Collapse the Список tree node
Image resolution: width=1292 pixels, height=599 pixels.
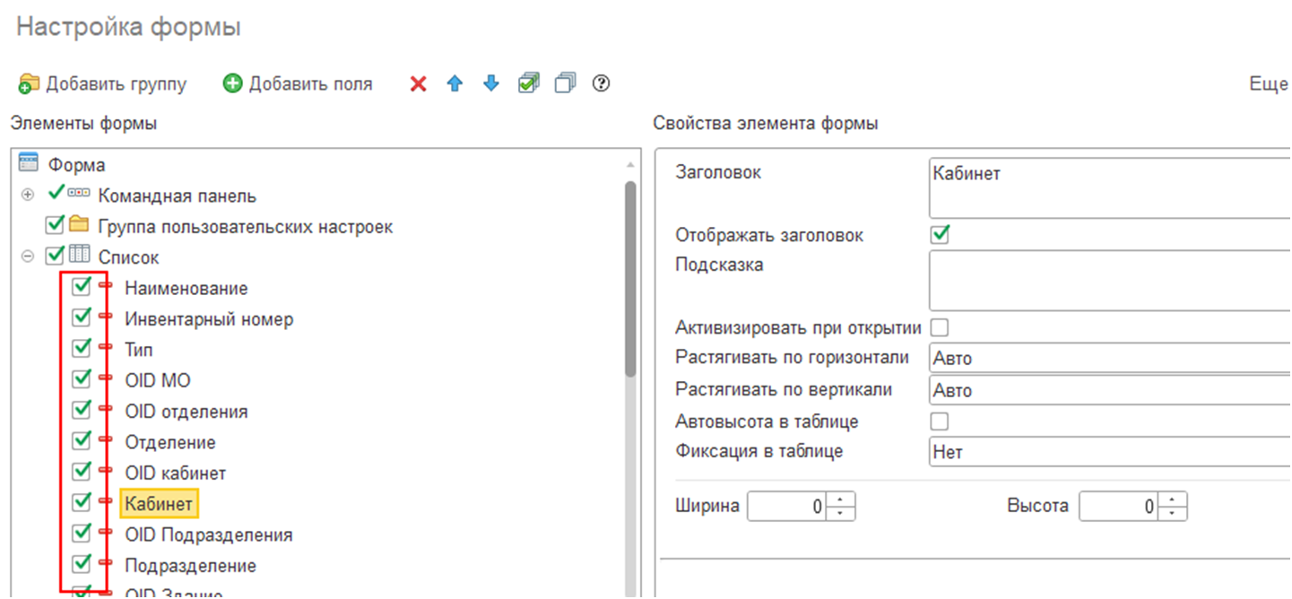click(28, 257)
